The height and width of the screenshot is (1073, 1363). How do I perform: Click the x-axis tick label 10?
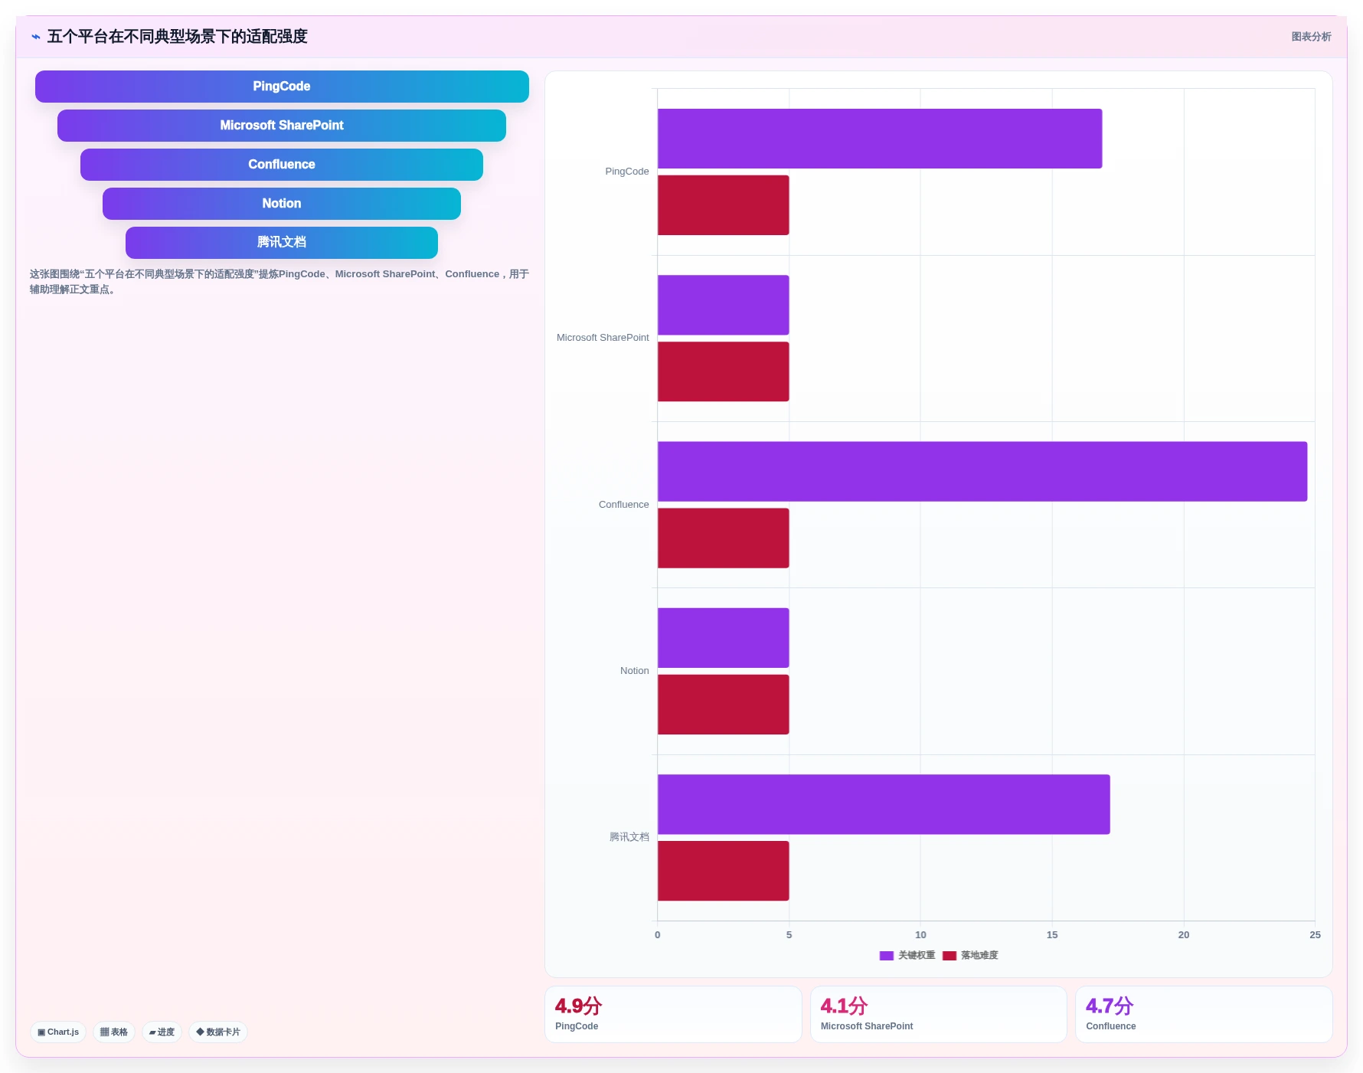click(x=920, y=935)
